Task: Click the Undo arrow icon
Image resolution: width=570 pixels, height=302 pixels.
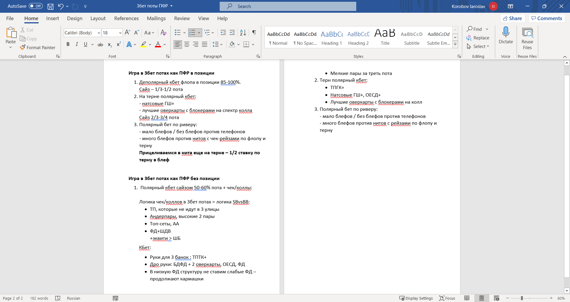Action: pos(61,6)
